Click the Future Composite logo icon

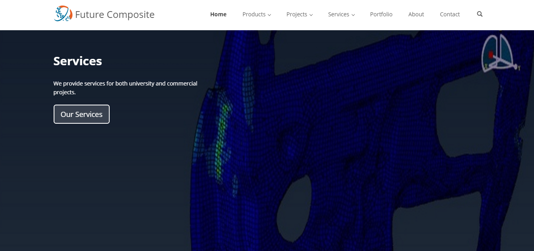[x=63, y=14]
